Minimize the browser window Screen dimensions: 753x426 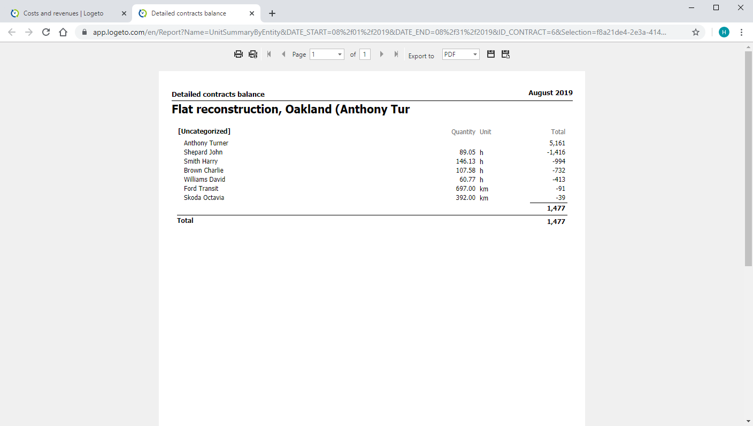point(691,7)
